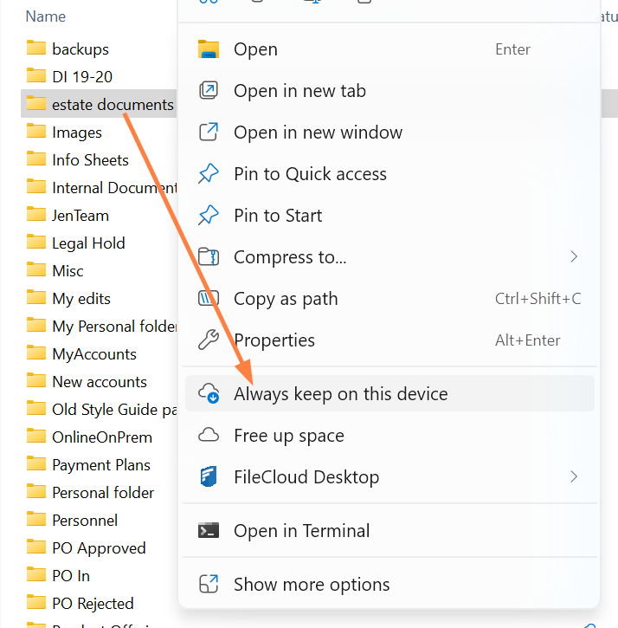This screenshot has width=618, height=628.
Task: Click the Show more options icon
Action: pyautogui.click(x=209, y=585)
